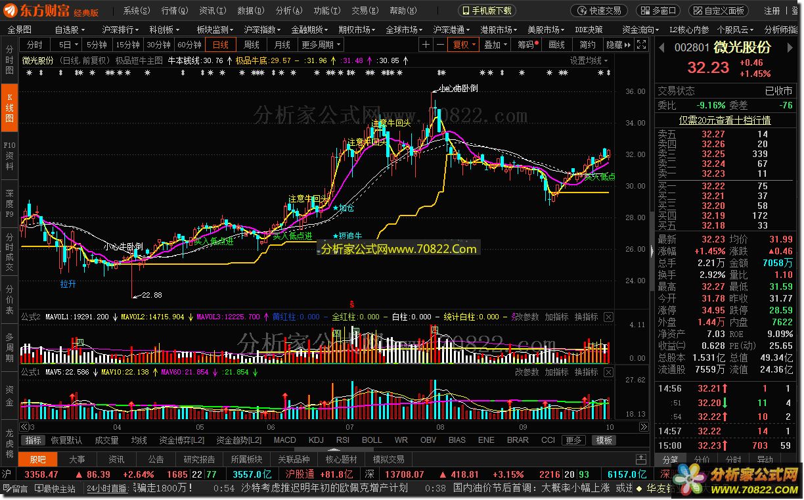Close the 公式2 volume indicator pane
The height and width of the screenshot is (500, 804).
point(608,317)
